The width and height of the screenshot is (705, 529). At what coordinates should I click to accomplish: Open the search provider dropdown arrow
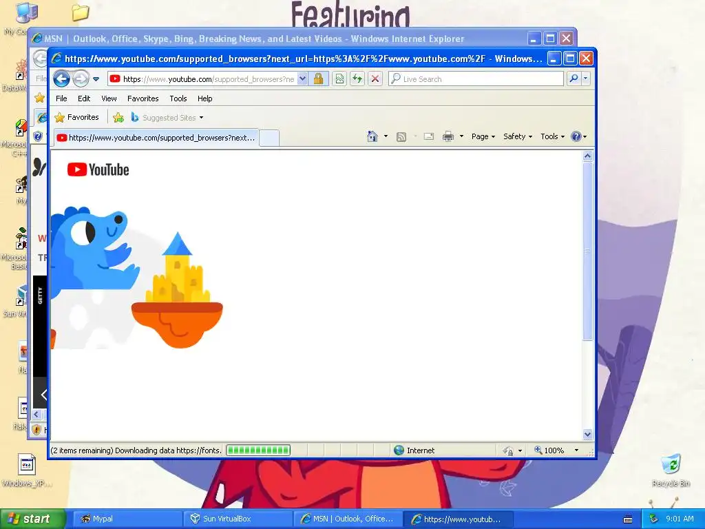tap(585, 79)
